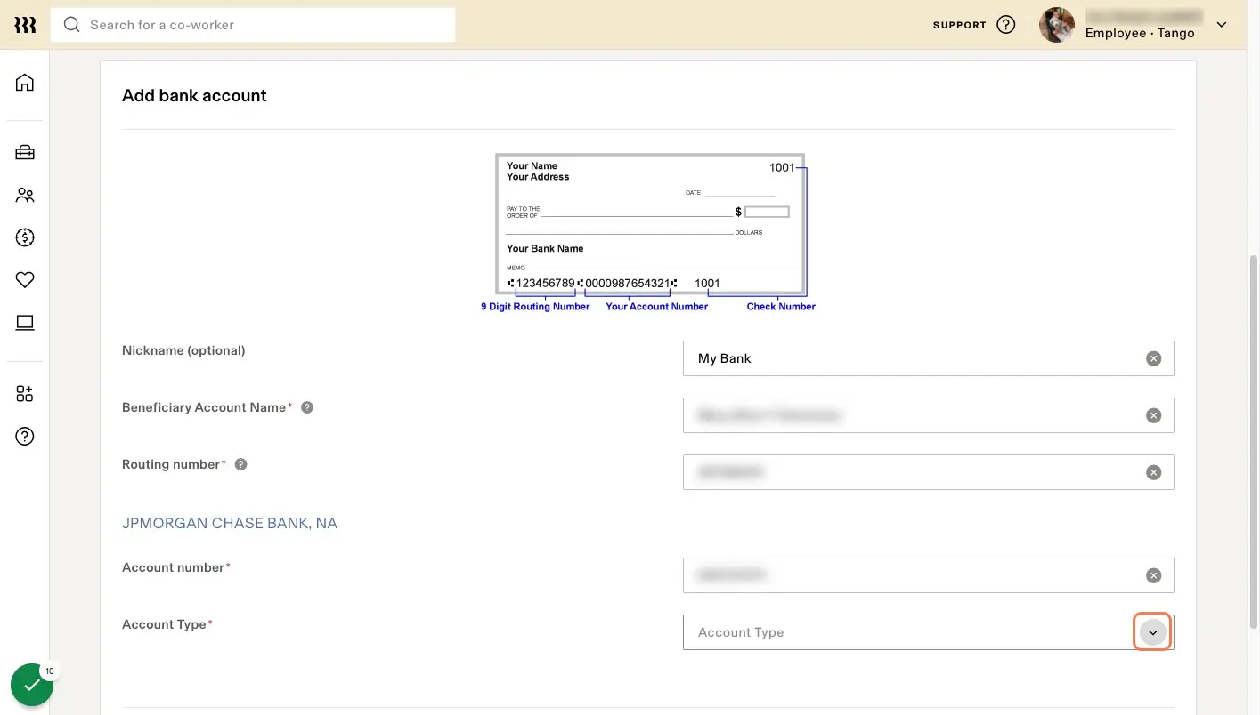The height and width of the screenshot is (715, 1260).
Task: Clear the Beneficiary Account Name field
Action: (x=1153, y=415)
